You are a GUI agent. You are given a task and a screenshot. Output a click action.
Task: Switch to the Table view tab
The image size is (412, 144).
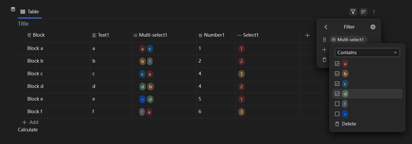pyautogui.click(x=30, y=12)
